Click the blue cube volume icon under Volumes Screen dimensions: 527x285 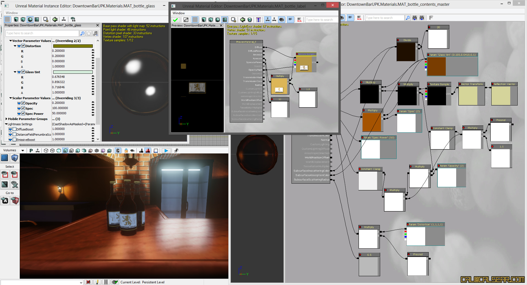pyautogui.click(x=15, y=158)
